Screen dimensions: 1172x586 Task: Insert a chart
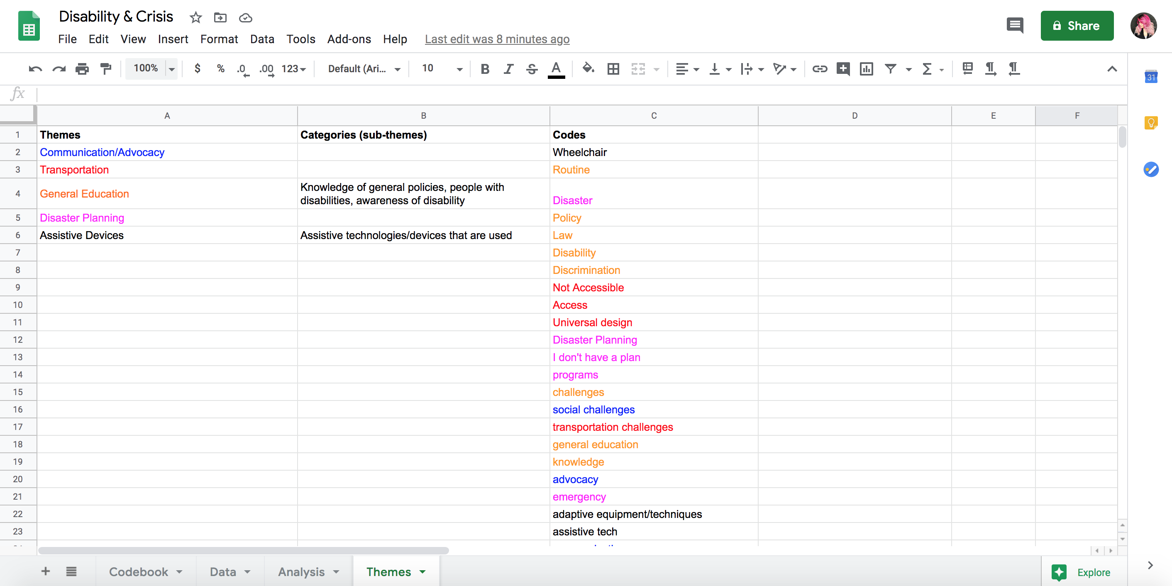click(866, 69)
